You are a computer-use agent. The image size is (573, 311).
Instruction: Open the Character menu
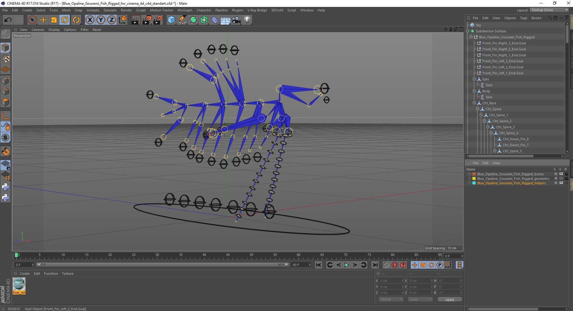coord(204,10)
